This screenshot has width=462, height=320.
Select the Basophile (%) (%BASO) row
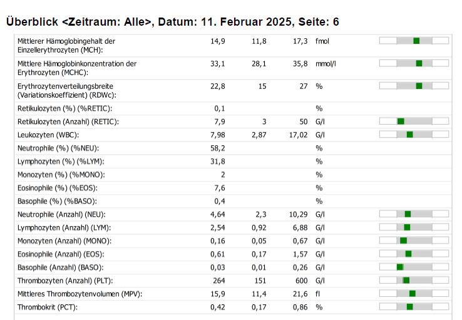pyautogui.click(x=233, y=201)
